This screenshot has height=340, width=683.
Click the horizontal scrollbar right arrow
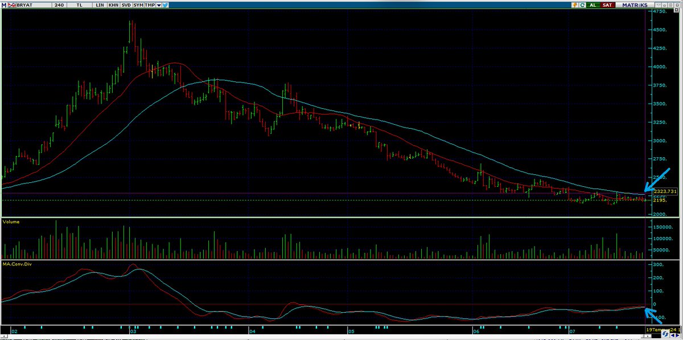(x=648, y=336)
